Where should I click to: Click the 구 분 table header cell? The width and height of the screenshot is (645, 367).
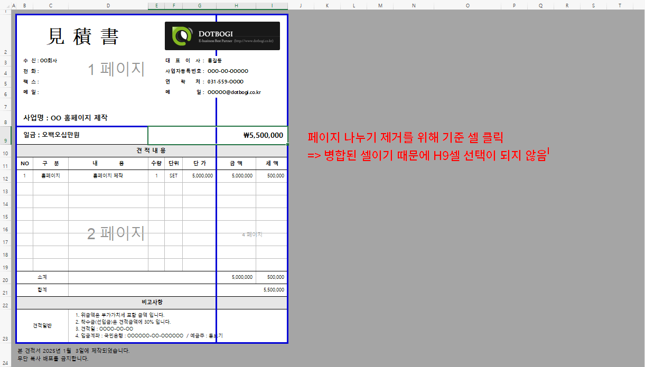(x=51, y=163)
